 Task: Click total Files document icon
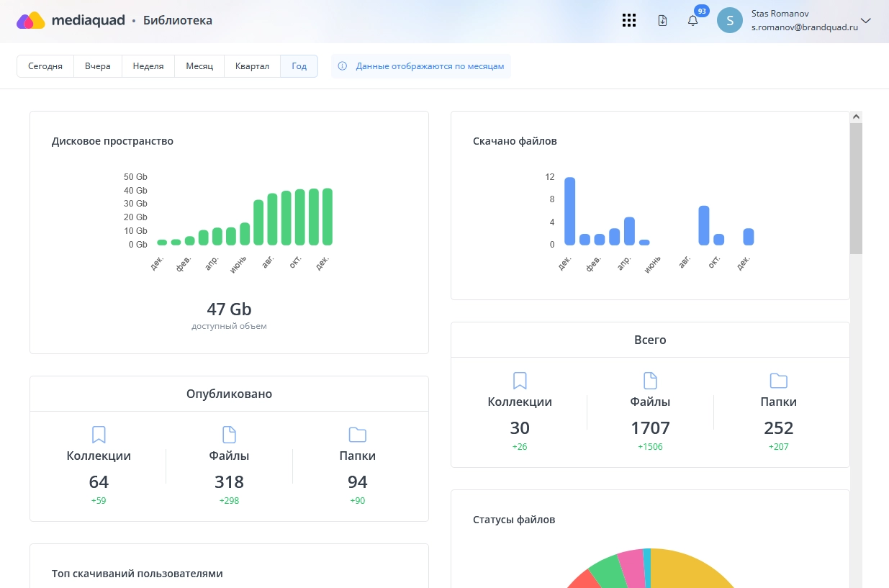650,381
